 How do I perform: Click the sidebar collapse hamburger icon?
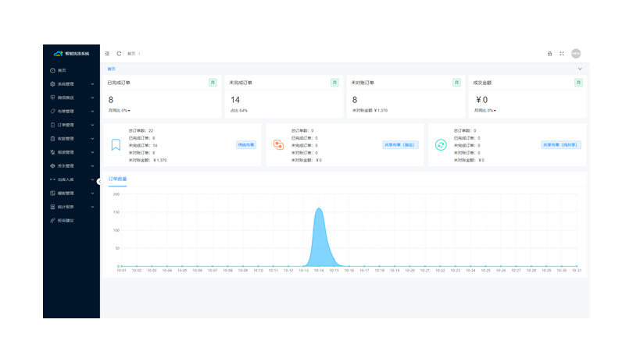tap(107, 54)
